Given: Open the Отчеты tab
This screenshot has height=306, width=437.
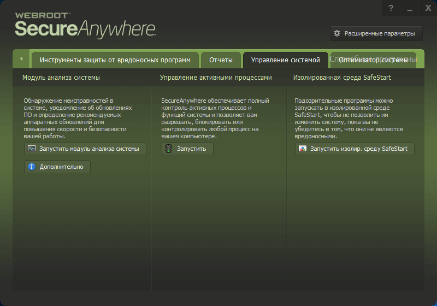Looking at the screenshot, I should (221, 60).
